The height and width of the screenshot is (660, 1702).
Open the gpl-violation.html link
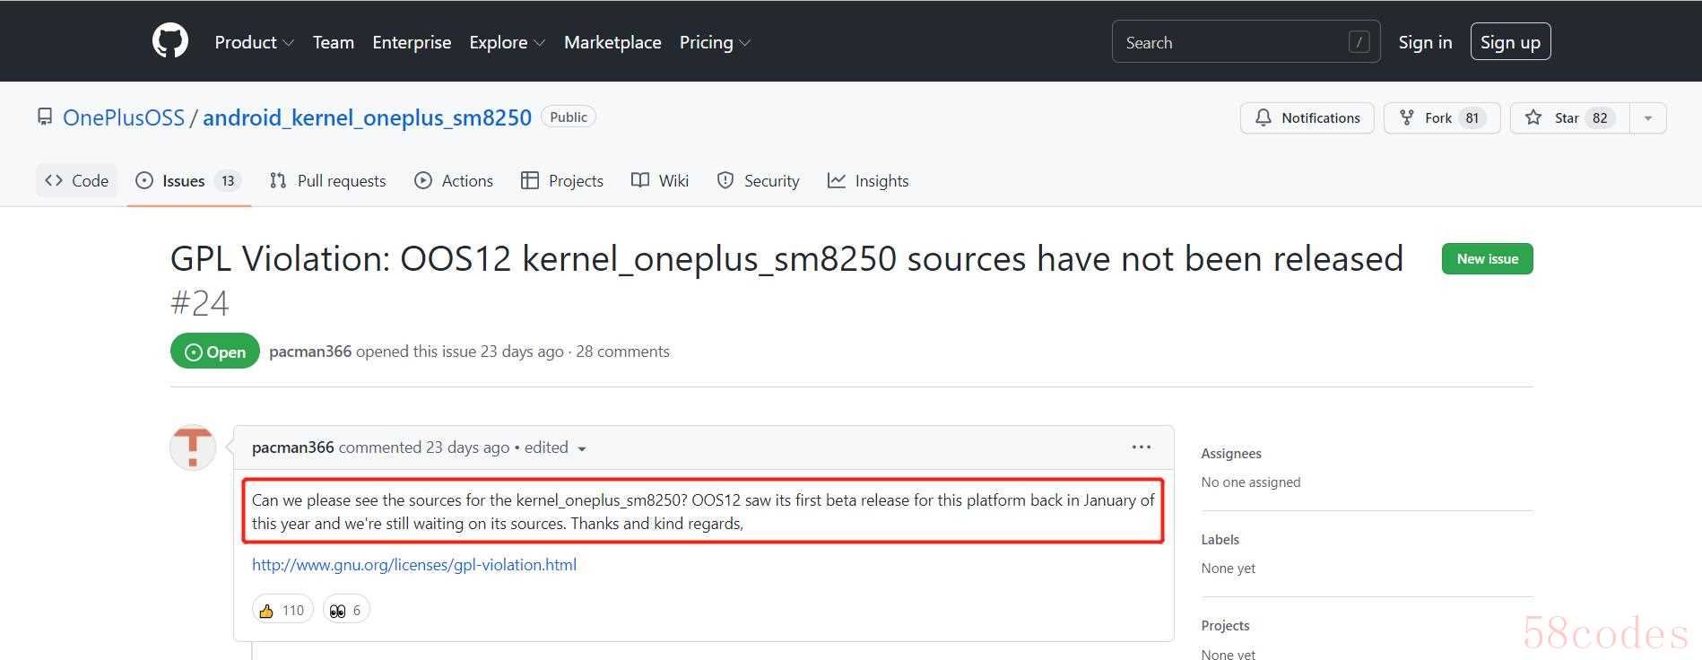click(x=414, y=565)
